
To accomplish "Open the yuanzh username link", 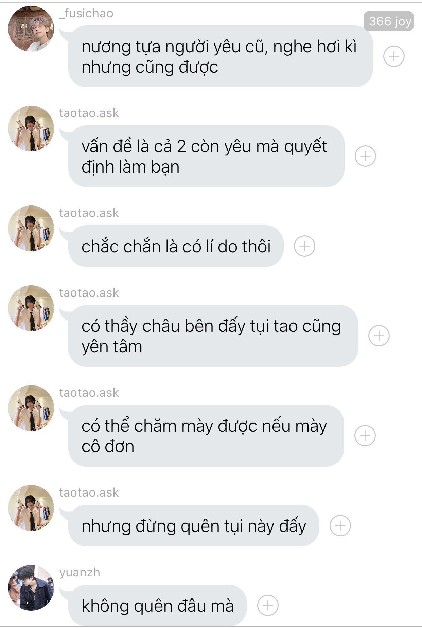I will pyautogui.click(x=80, y=572).
